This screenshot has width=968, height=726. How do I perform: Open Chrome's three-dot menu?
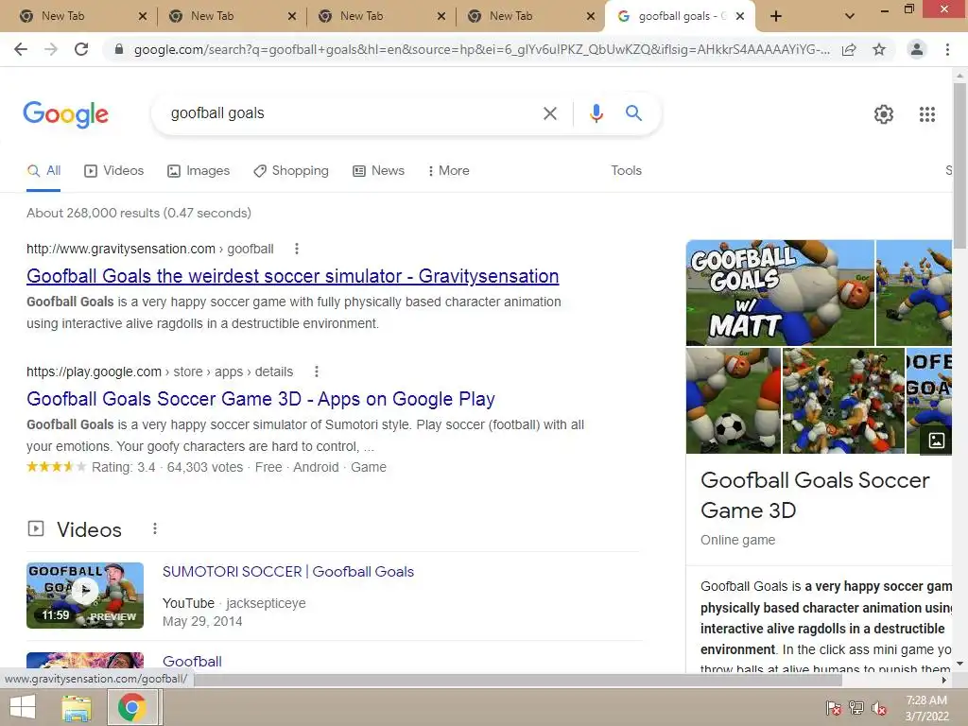947,49
